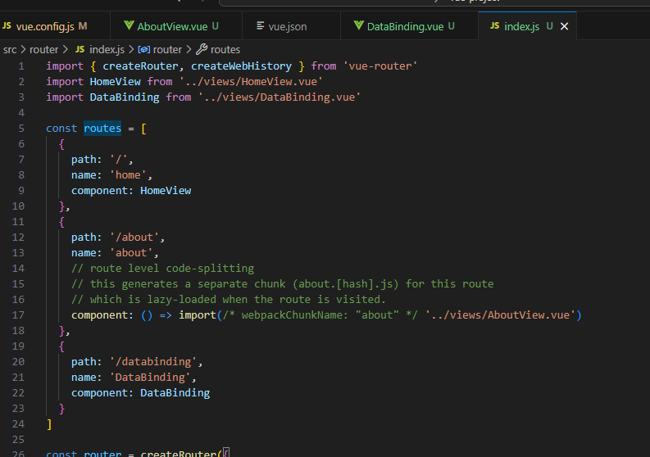This screenshot has height=457, width=650.
Task: Click the JS icon on vue.config.js tab
Action: [x=7, y=26]
